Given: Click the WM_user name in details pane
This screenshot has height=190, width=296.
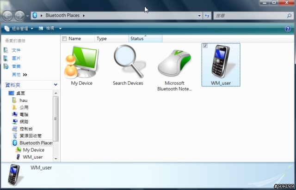Looking at the screenshot, I should click(41, 167).
